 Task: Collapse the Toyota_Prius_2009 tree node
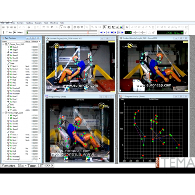tap(3, 44)
